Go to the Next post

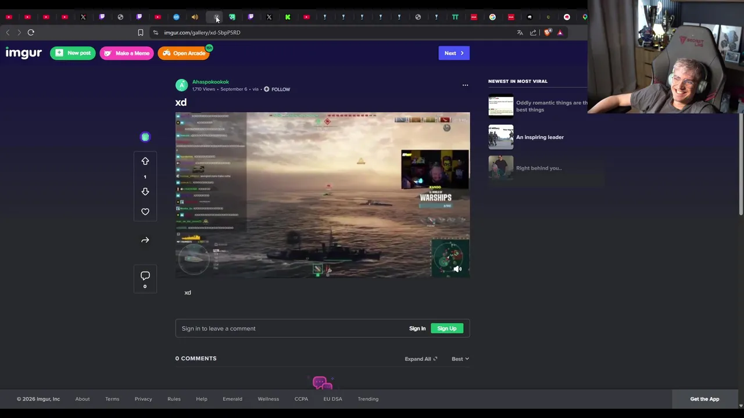point(454,53)
